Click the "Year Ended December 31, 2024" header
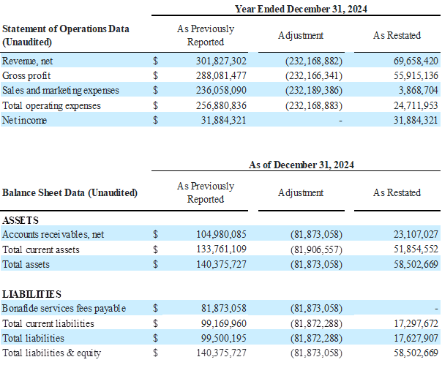This screenshot has height=376, width=442. point(301,9)
